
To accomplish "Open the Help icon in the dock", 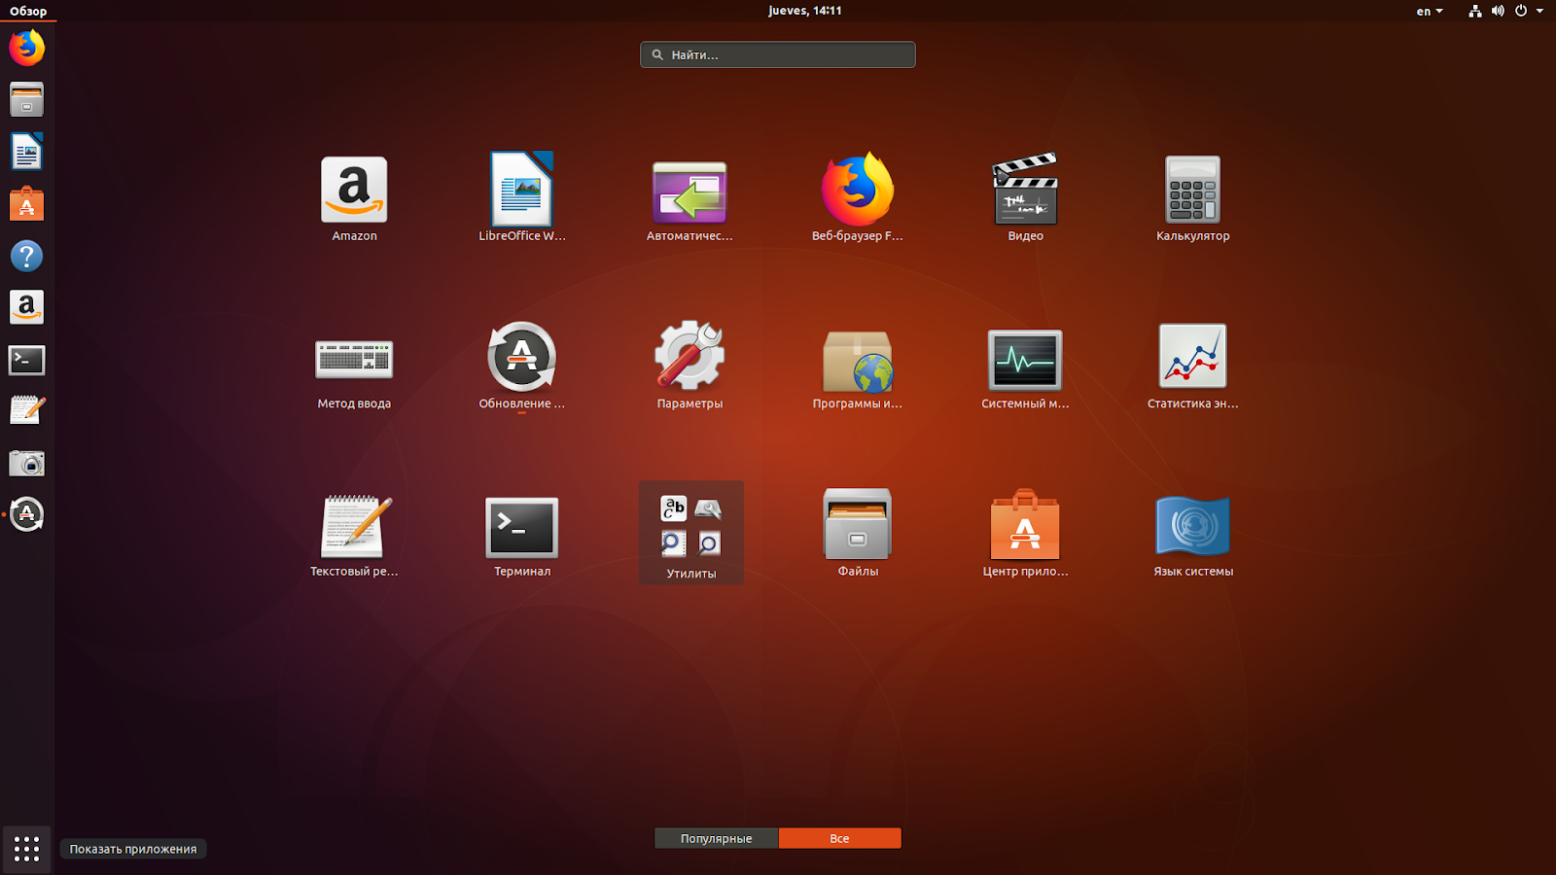I will (27, 256).
